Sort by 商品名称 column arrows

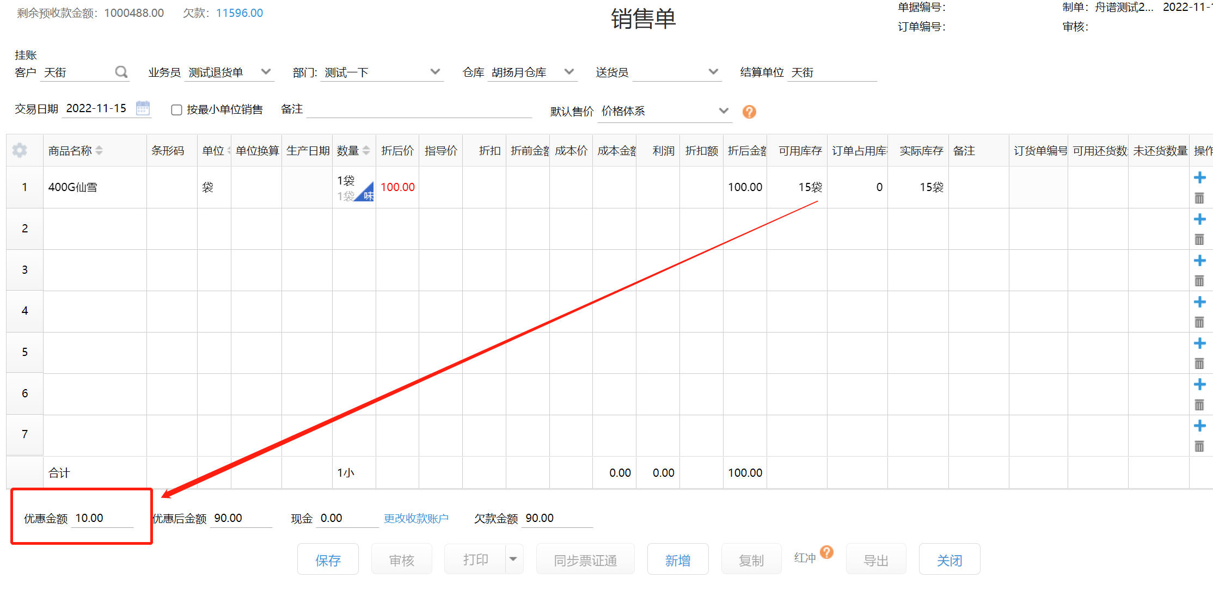[99, 151]
